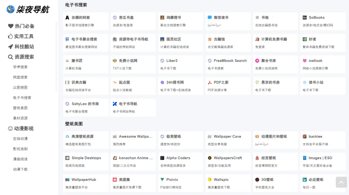Click the 24h搜书网 purple icon
The width and height of the screenshot is (349, 195).
pos(162,82)
